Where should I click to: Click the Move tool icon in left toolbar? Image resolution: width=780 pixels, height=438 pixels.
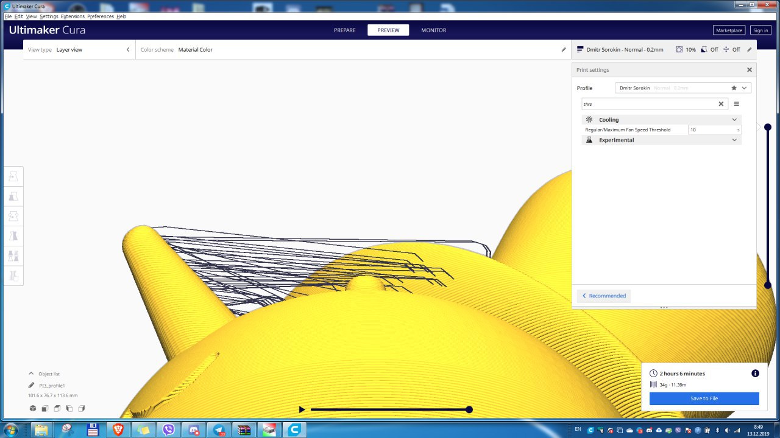coord(13,176)
